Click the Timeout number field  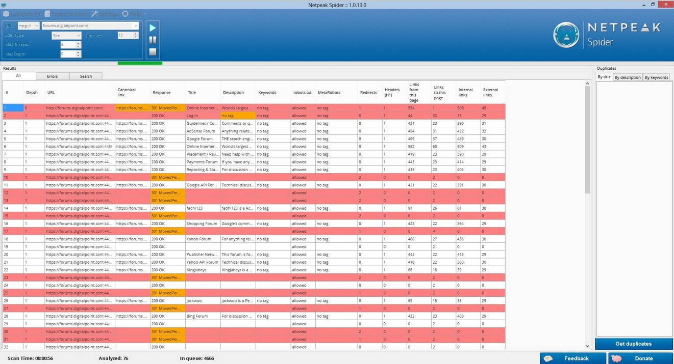coord(125,36)
